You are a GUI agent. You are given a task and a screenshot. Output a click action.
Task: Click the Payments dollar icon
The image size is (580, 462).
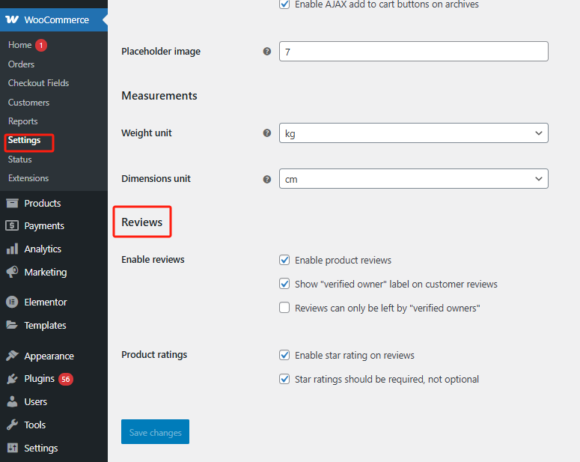click(x=12, y=226)
